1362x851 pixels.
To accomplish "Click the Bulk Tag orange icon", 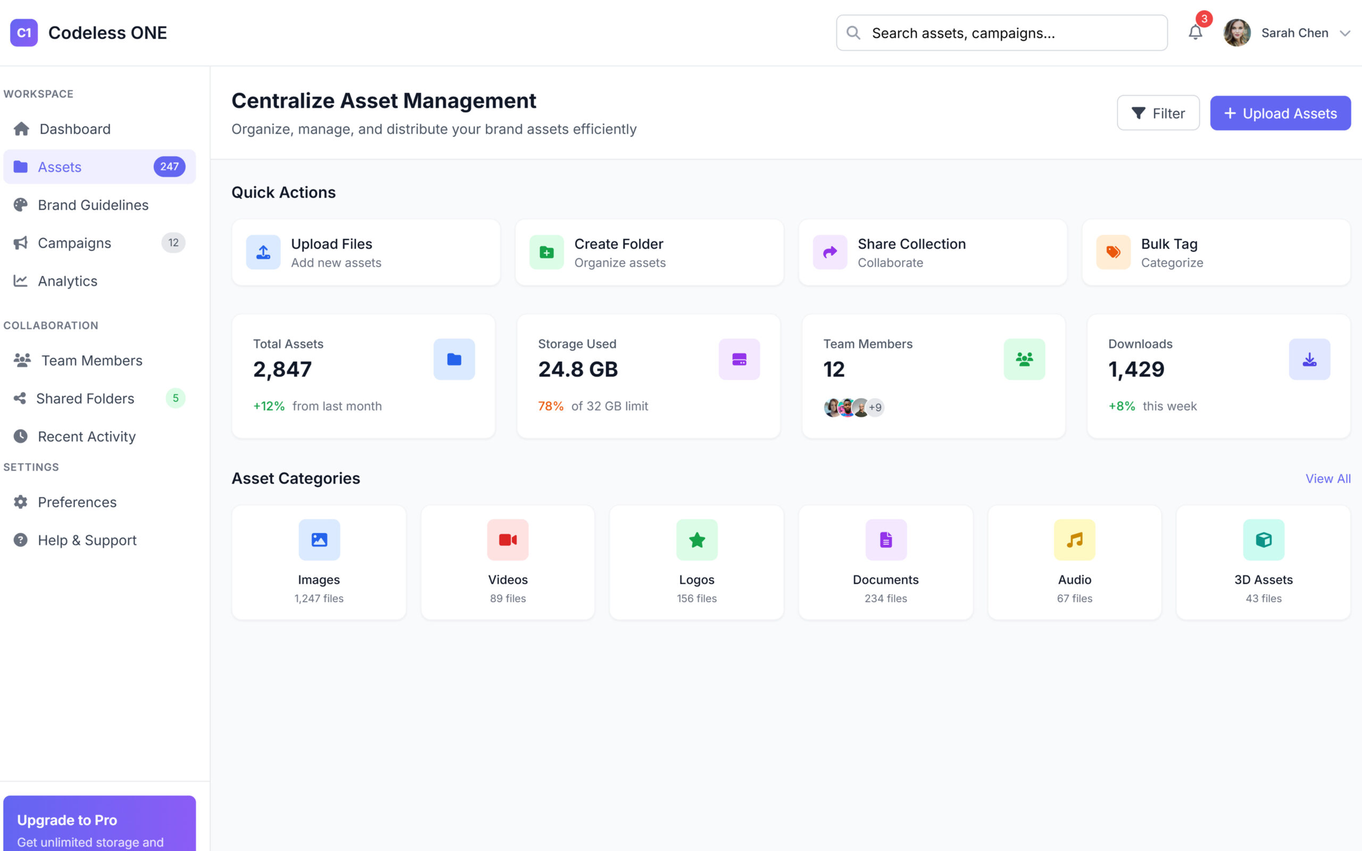I will (1112, 252).
